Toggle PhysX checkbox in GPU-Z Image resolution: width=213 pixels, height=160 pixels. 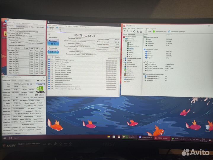pos(29,130)
